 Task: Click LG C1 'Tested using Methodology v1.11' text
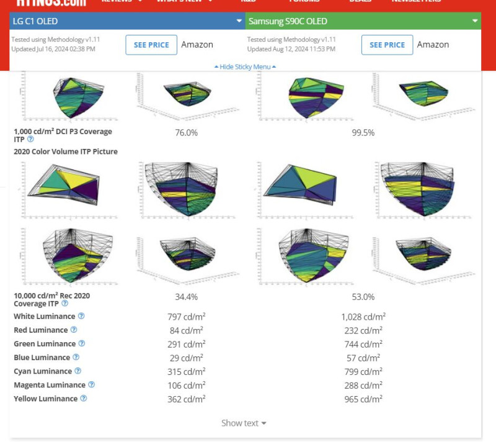(56, 40)
